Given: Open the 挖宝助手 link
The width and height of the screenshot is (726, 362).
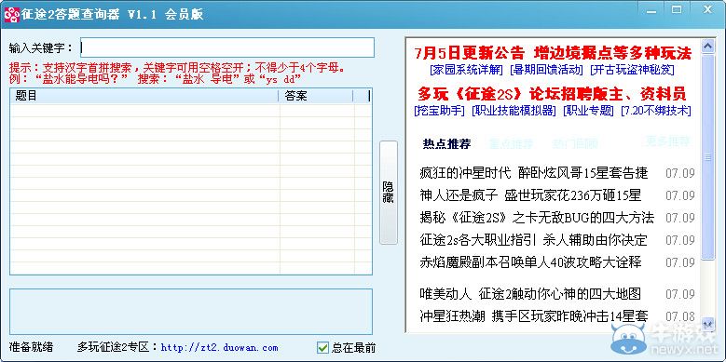Looking at the screenshot, I should [x=439, y=111].
